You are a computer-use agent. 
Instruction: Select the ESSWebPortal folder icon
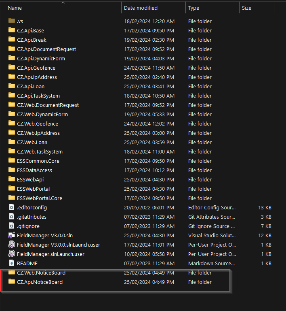pyautogui.click(x=12, y=188)
